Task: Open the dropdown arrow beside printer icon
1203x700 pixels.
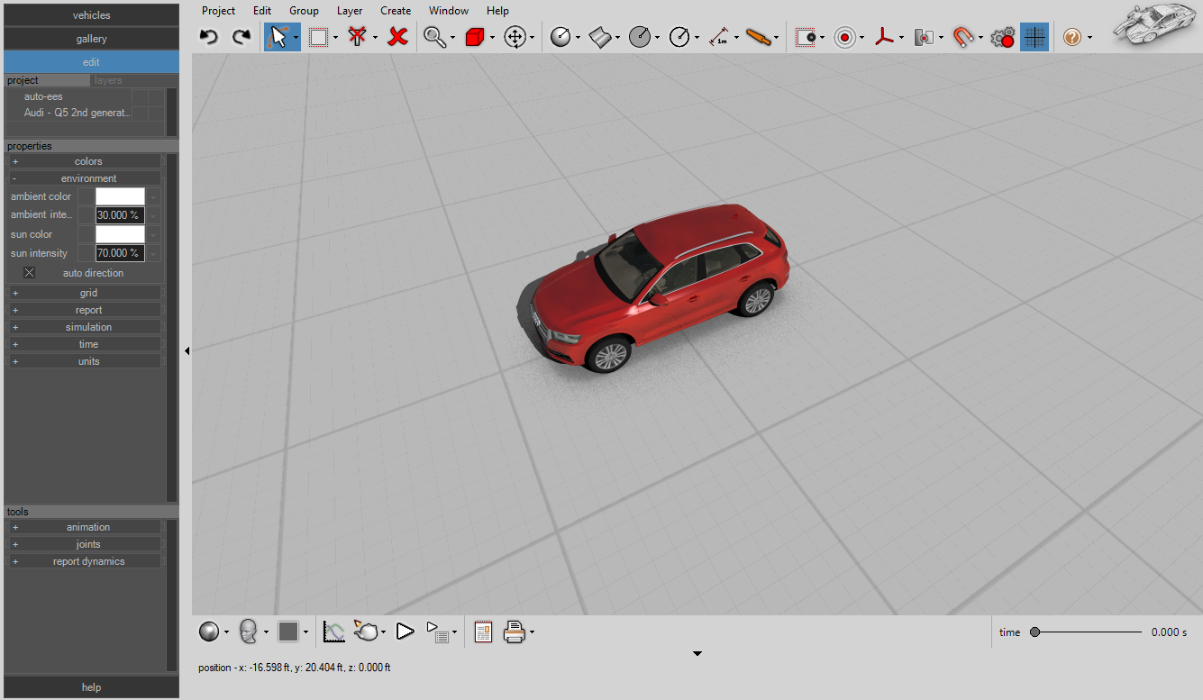Action: click(532, 632)
